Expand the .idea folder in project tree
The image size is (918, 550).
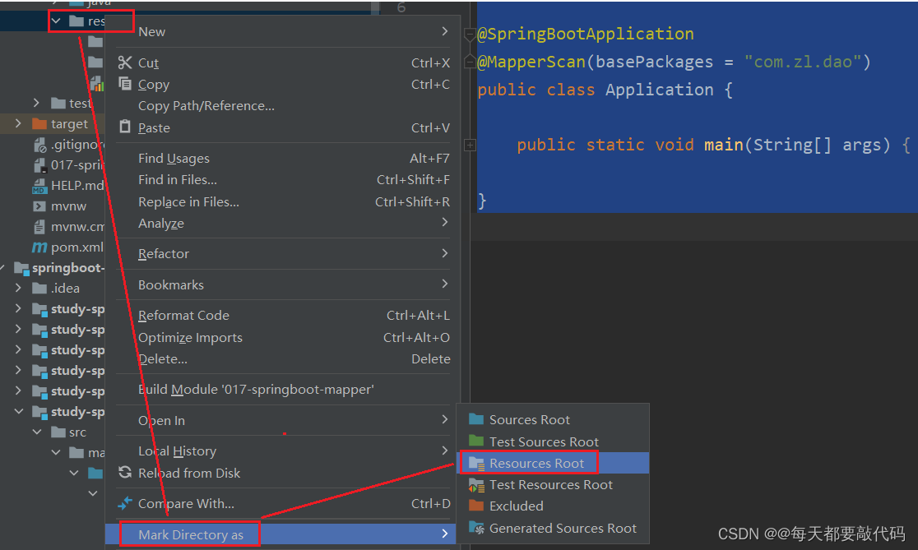16,288
